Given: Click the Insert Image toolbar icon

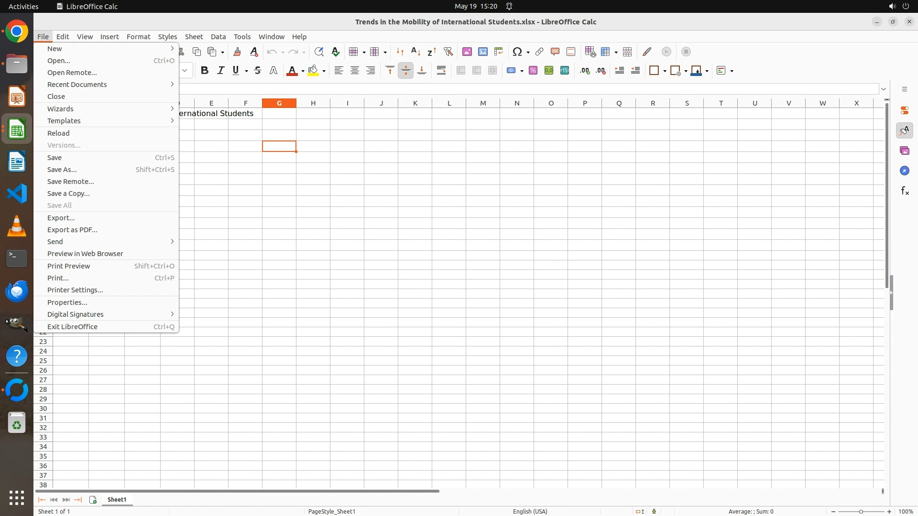Looking at the screenshot, I should click(467, 52).
